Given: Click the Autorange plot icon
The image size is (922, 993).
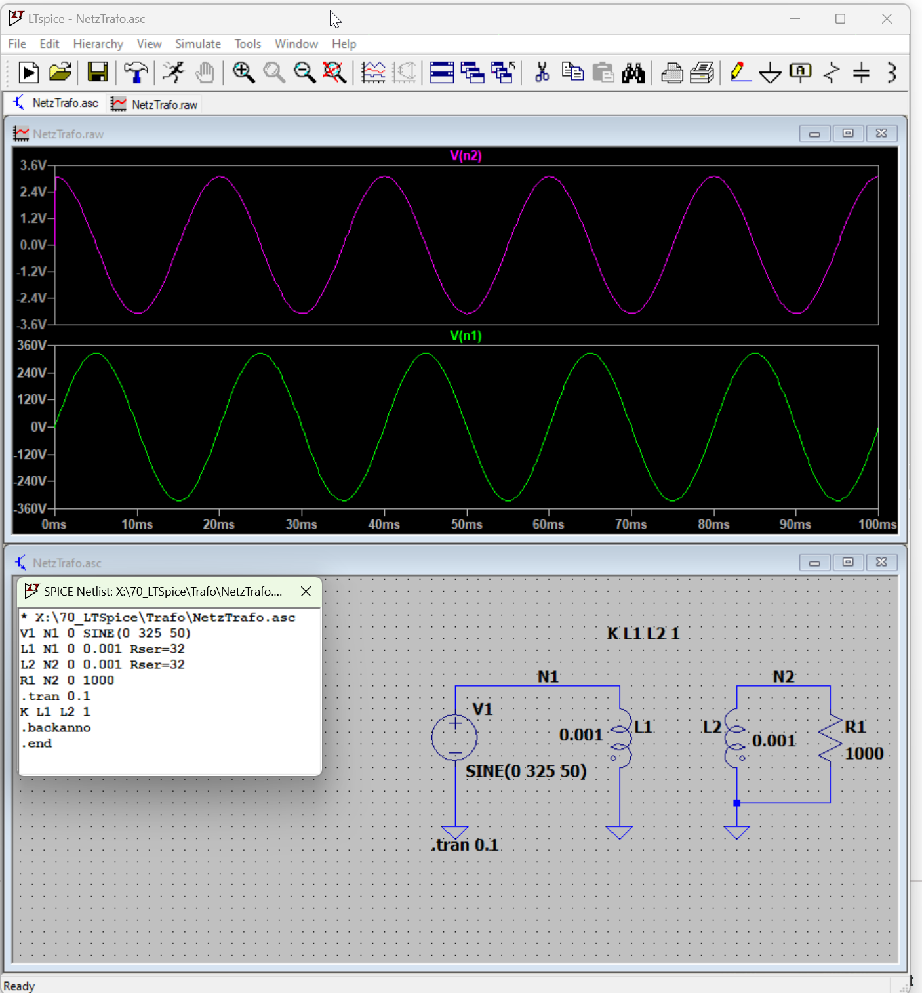Looking at the screenshot, I should coord(373,72).
